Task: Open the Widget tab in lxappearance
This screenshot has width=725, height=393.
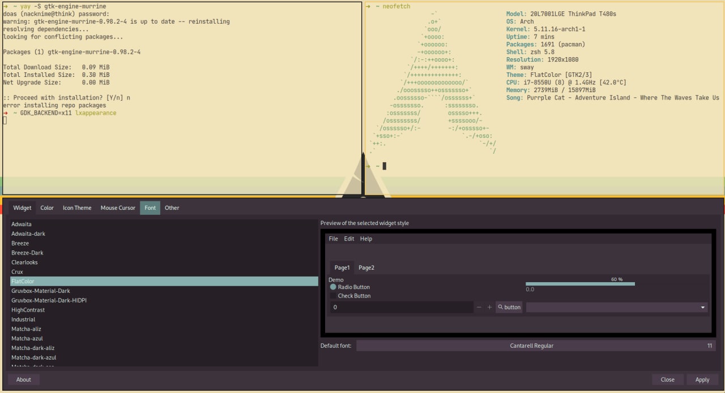Action: 22,208
